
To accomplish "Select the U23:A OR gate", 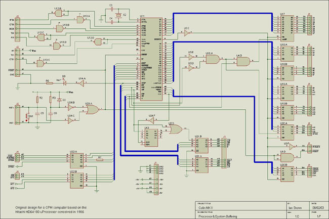I will point(93,109).
